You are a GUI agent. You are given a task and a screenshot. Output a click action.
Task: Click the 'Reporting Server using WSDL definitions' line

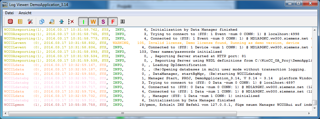click(x=158, y=61)
